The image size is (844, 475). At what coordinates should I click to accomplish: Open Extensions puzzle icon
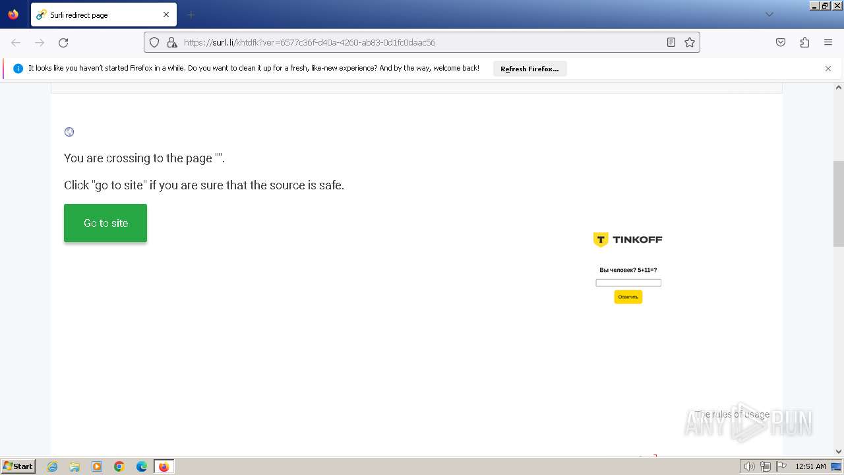click(x=804, y=42)
